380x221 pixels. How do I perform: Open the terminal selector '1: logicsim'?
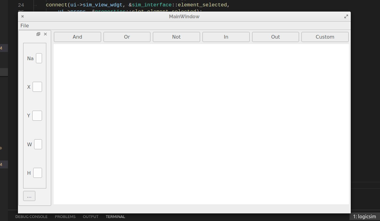[x=365, y=216]
